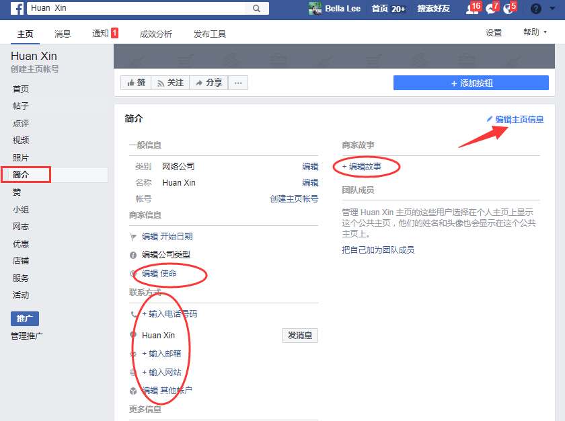Click 编辑 其他帐户 link
Screen dimensions: 565x421
167,390
